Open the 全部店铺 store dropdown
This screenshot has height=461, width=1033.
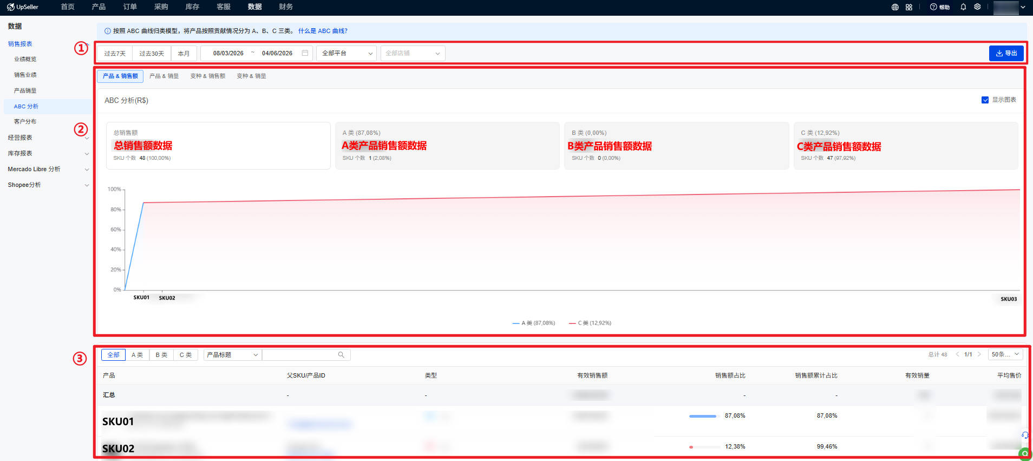pyautogui.click(x=413, y=53)
